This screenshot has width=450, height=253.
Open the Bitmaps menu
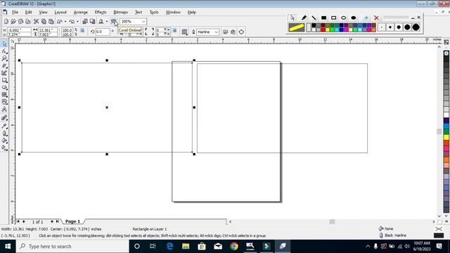tap(120, 12)
